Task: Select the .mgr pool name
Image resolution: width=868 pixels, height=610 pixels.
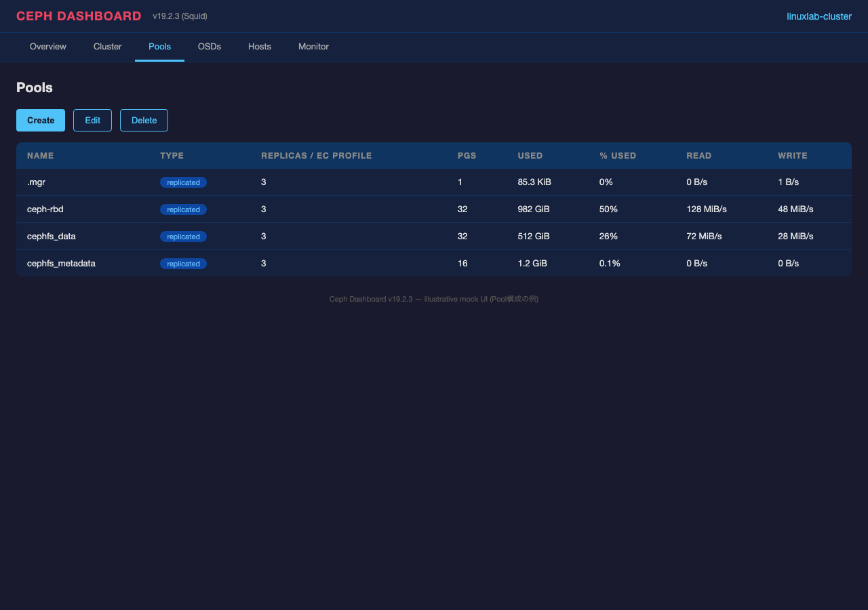Action: coord(36,182)
